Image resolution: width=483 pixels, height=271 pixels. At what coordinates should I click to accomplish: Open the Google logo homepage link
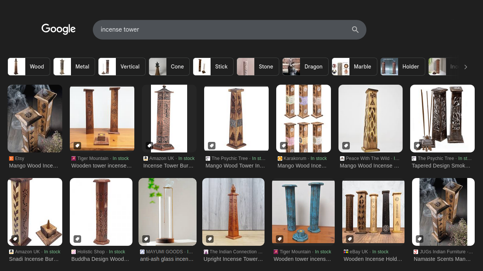pyautogui.click(x=58, y=29)
